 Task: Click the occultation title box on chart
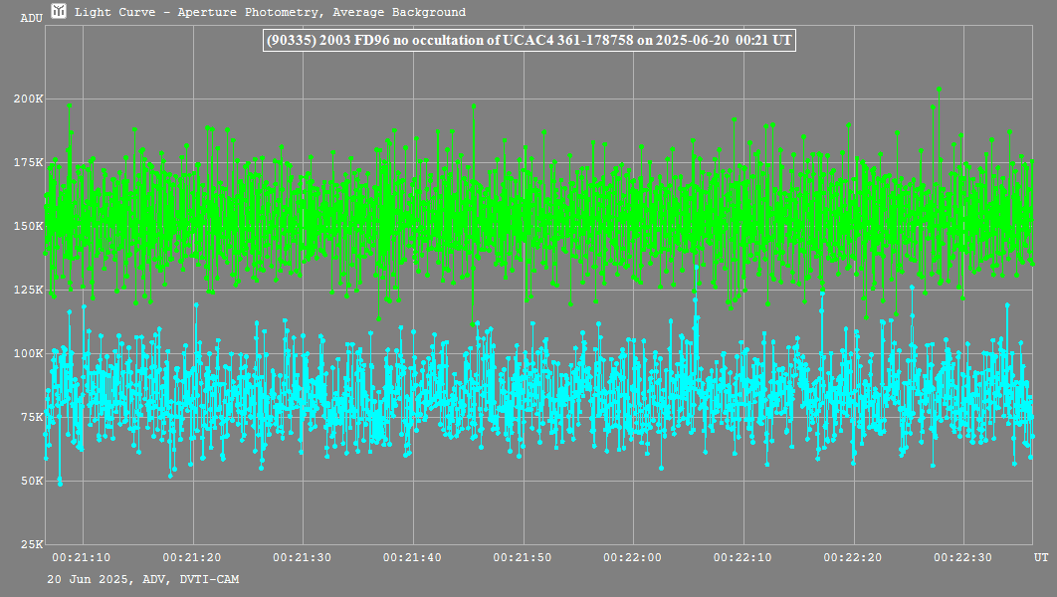(x=528, y=40)
